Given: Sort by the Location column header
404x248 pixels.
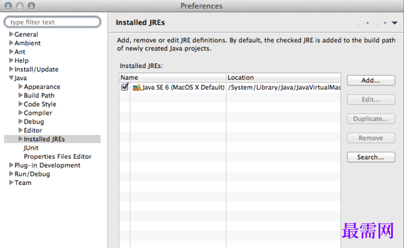Looking at the screenshot, I should [283, 77].
